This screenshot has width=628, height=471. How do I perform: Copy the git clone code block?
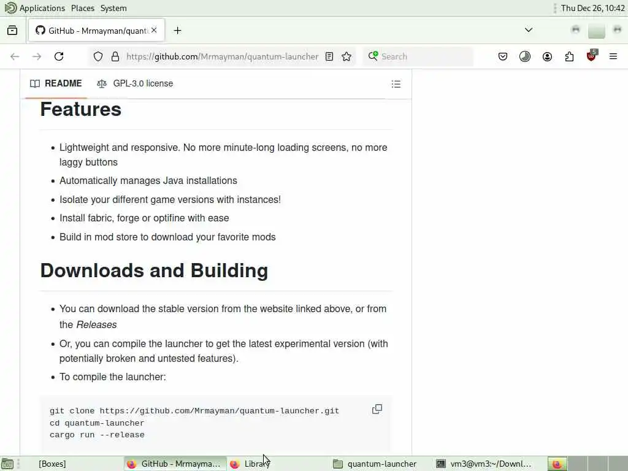point(377,409)
